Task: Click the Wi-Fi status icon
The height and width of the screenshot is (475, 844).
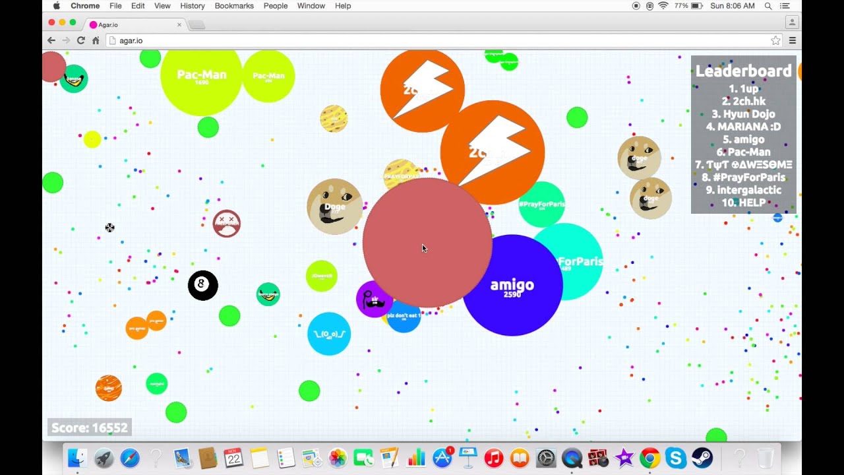Action: [x=663, y=6]
